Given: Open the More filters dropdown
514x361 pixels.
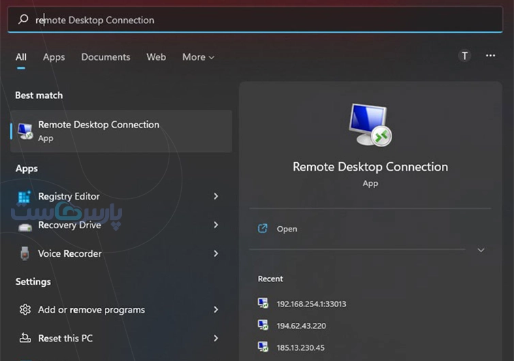Looking at the screenshot, I should pos(198,57).
